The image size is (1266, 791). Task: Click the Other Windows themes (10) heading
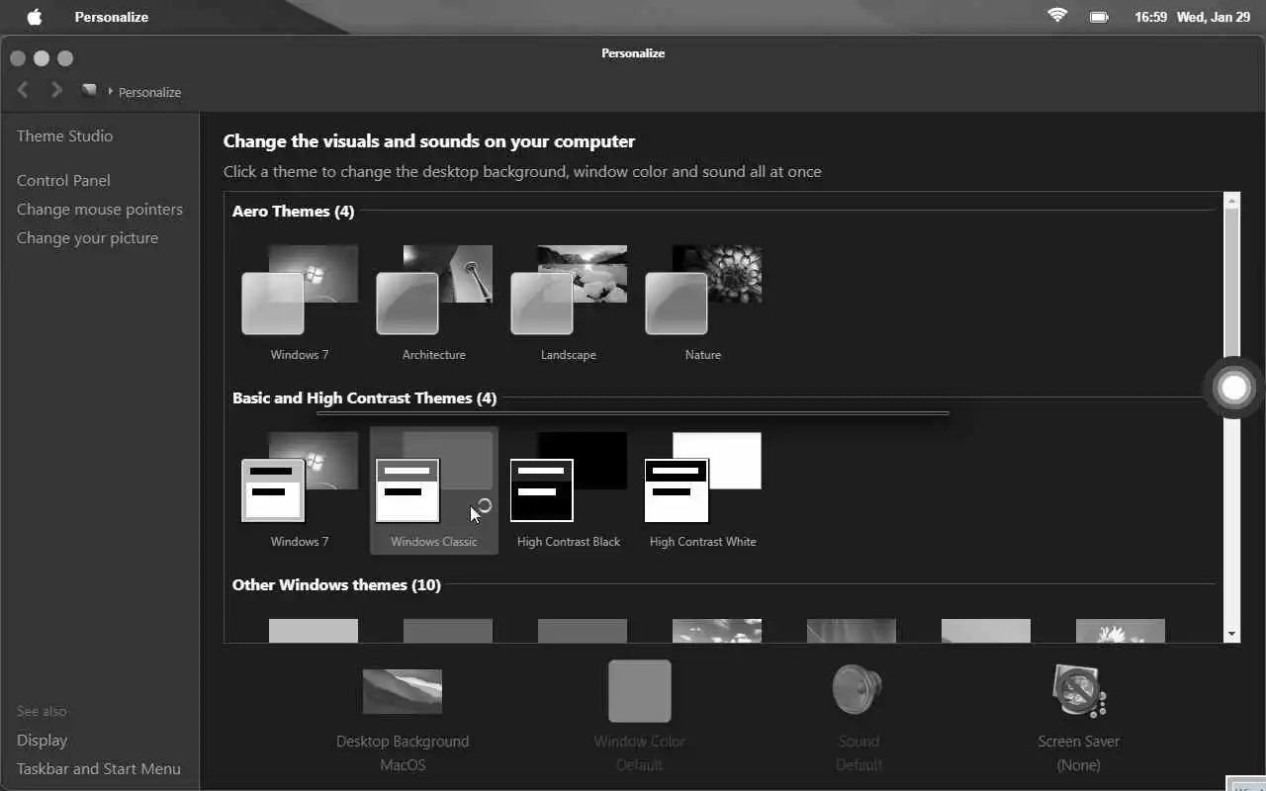point(336,584)
